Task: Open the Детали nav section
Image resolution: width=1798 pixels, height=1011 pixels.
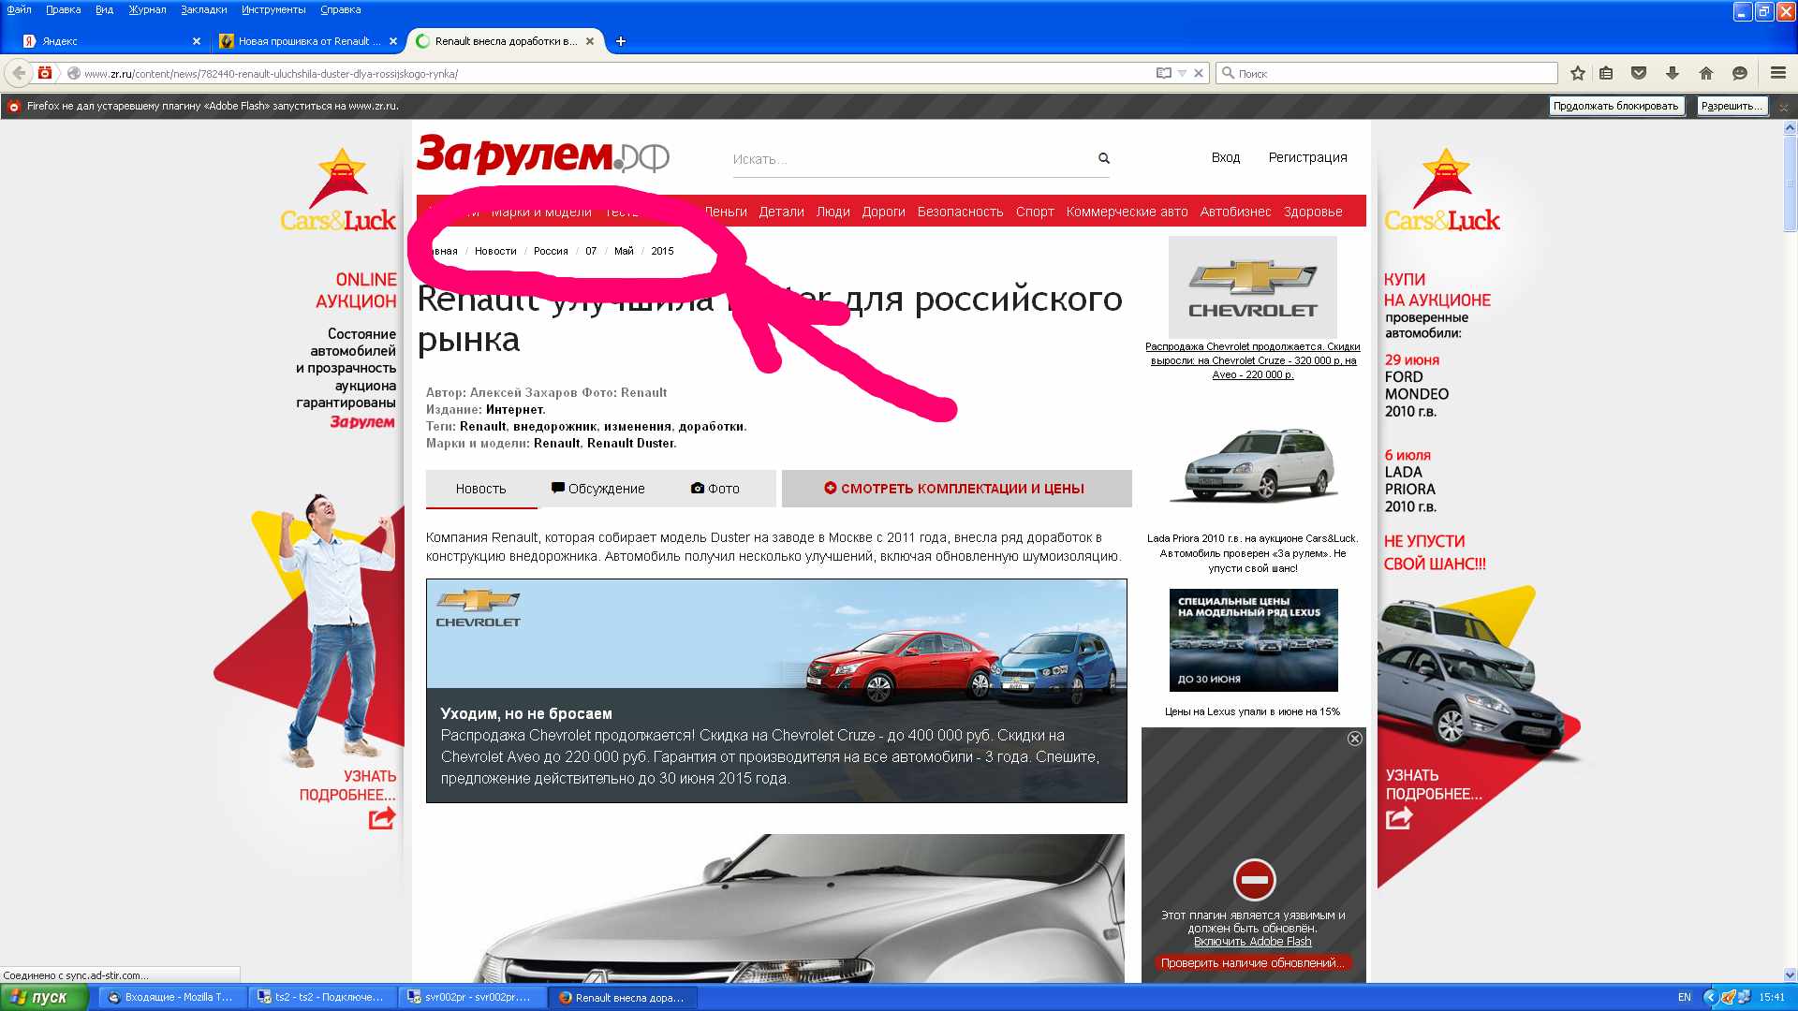Action: [x=781, y=212]
